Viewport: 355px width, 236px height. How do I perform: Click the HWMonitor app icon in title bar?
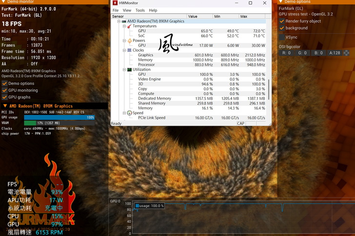[x=115, y=3]
